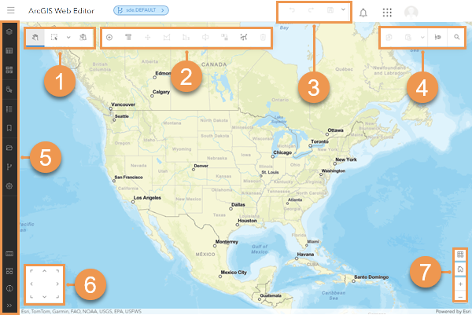Click the stacked attributes tool icon
Screen dimensions: 472x315
pyautogui.click(x=128, y=37)
